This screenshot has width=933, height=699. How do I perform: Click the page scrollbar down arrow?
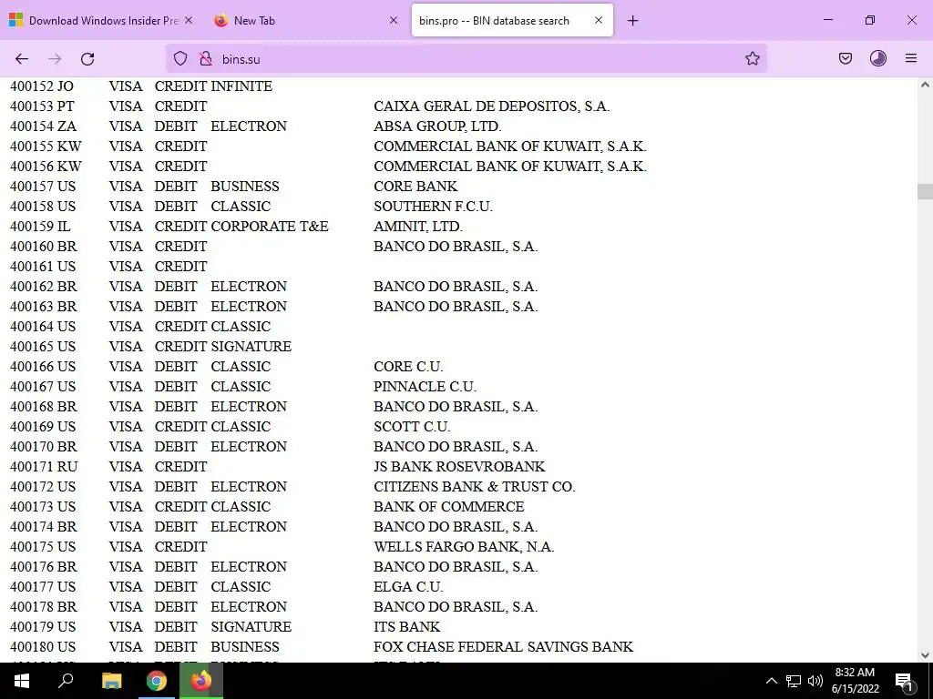(925, 655)
